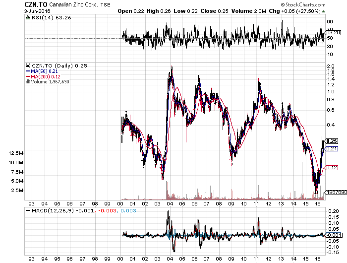Click the 0.25 last price tag on right axis
Screen dimensions: 347x263
tap(331, 141)
